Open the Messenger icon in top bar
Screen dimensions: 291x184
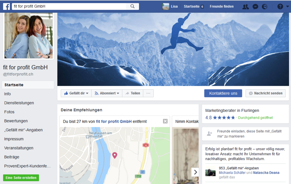[256, 7]
